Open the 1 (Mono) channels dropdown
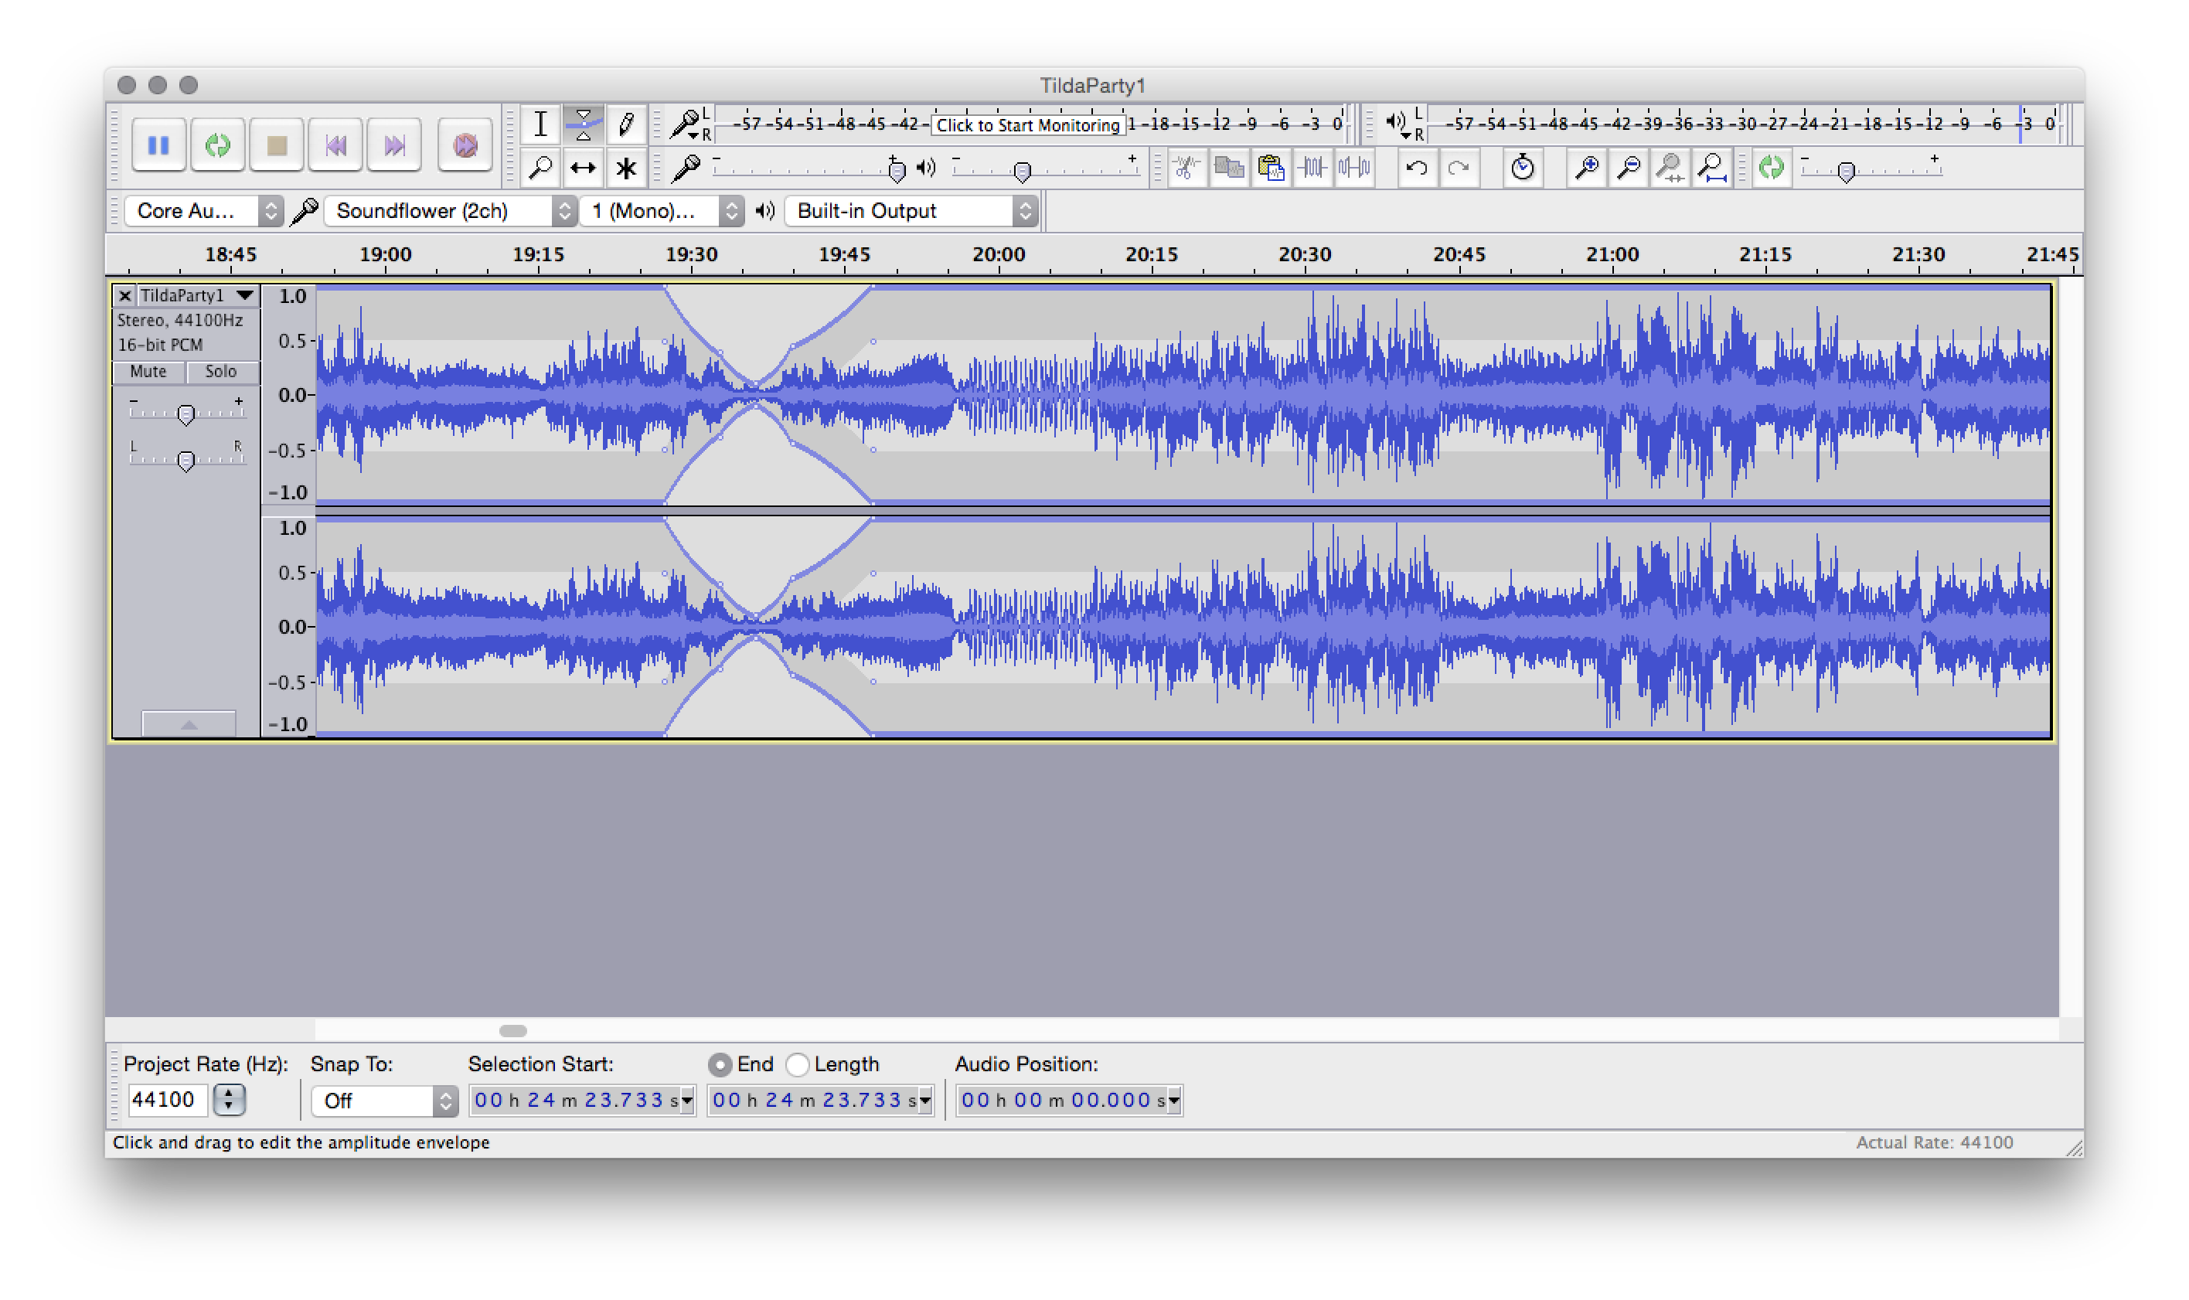2189x1300 pixels. coord(662,210)
